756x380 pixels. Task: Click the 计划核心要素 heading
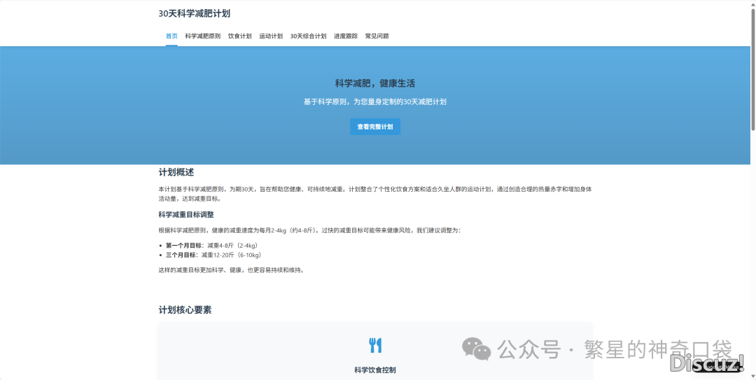tap(185, 310)
